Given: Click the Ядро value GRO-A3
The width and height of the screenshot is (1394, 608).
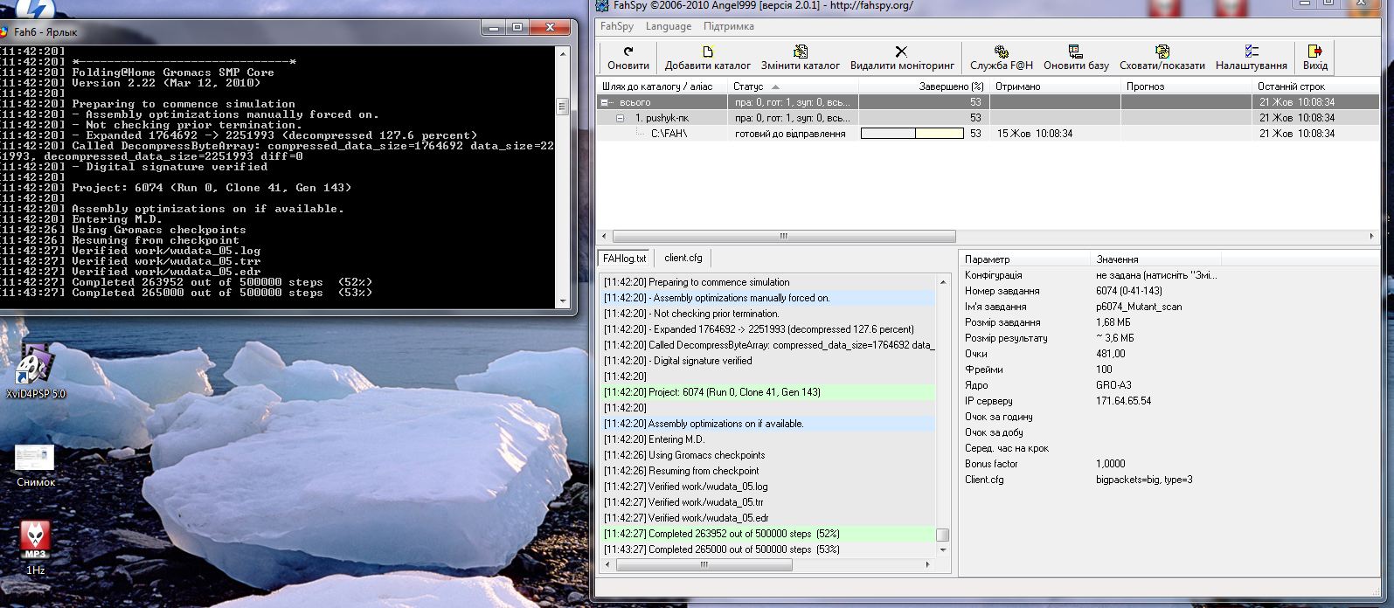Looking at the screenshot, I should click(x=1113, y=385).
